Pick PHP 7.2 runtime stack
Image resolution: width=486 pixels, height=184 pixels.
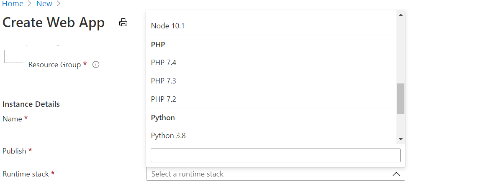pos(164,99)
